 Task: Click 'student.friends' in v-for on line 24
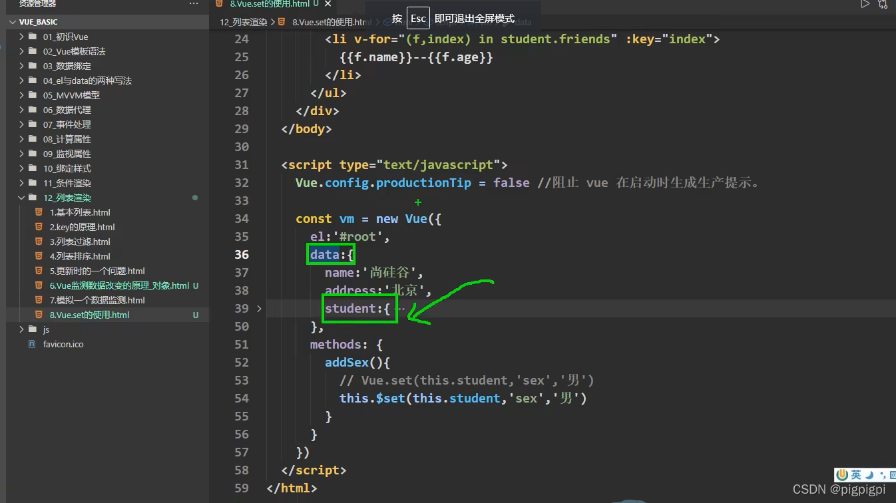tap(555, 39)
